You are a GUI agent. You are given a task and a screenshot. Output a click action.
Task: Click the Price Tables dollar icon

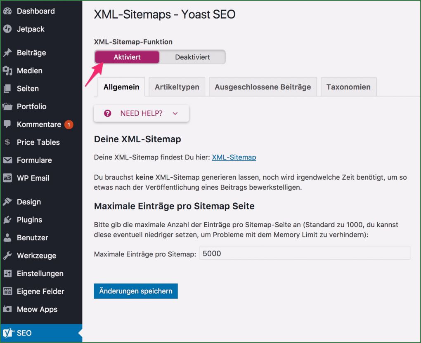[x=7, y=142]
